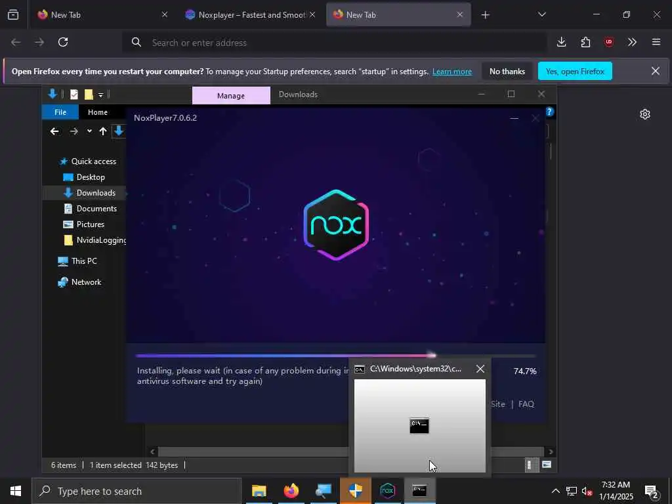The width and height of the screenshot is (672, 504).
Task: Open Firefox View icon at tab strip start
Action: point(13,15)
